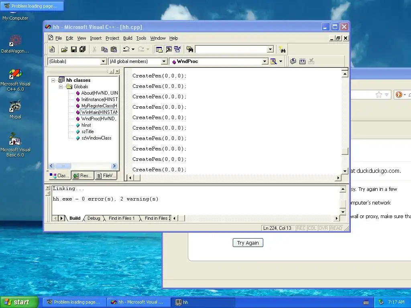Select szWindowClass variable in class tree
The width and height of the screenshot is (411, 308).
tap(96, 138)
